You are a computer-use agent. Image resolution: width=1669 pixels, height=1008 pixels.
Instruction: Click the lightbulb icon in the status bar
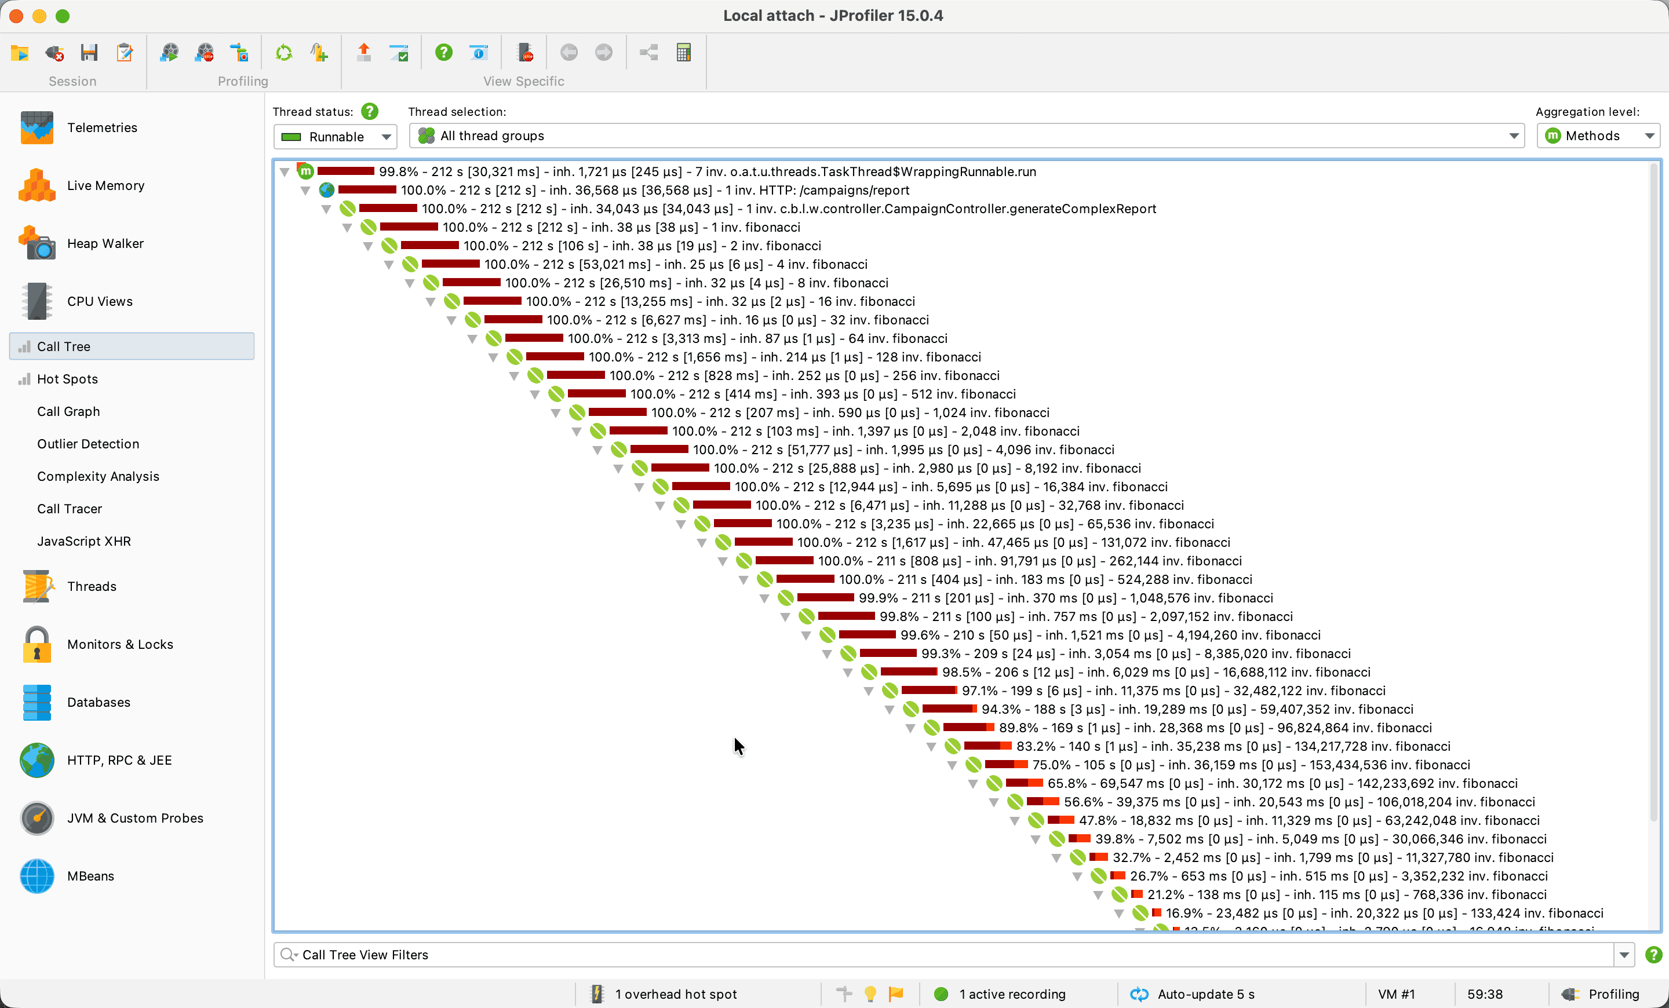tap(870, 994)
